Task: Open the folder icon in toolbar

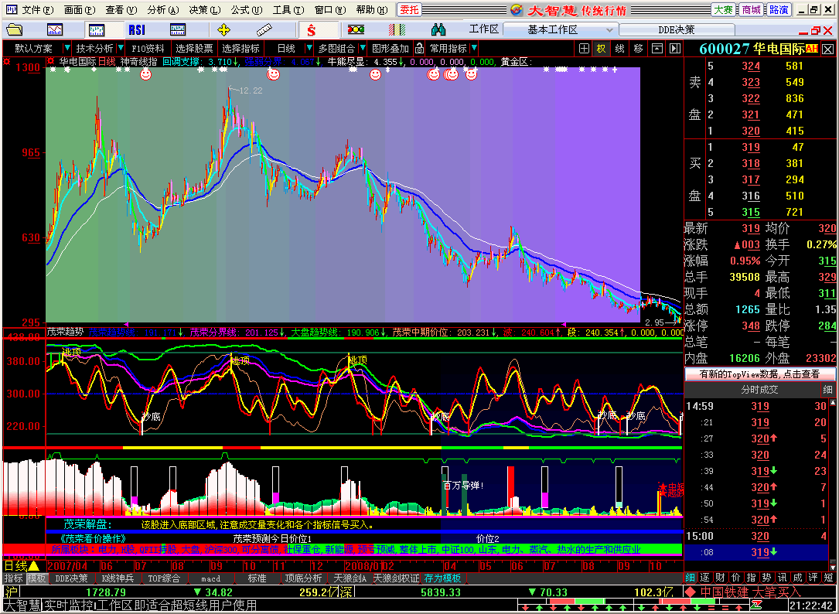Action: click(15, 30)
